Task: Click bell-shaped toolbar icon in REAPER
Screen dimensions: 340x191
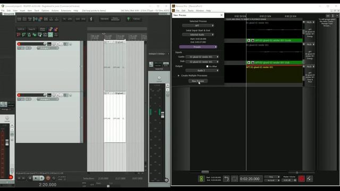Action: [x=29, y=34]
